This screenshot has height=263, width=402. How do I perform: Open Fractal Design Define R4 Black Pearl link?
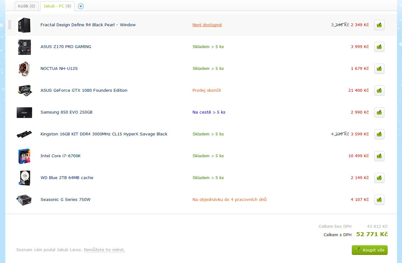click(88, 25)
